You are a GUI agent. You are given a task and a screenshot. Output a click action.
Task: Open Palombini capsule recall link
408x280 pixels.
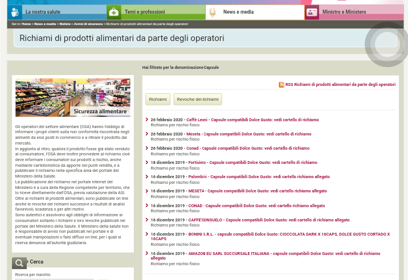click(259, 177)
